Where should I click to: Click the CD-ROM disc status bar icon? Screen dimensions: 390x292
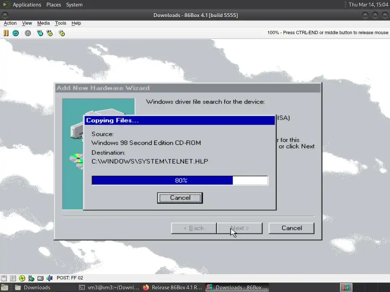point(22,278)
